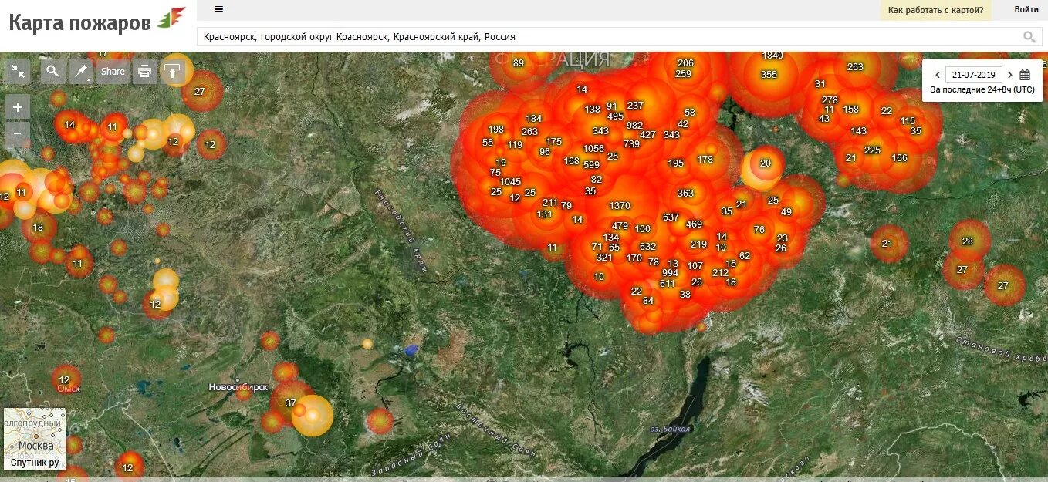Print the fire map
The width and height of the screenshot is (1048, 482).
click(x=144, y=72)
